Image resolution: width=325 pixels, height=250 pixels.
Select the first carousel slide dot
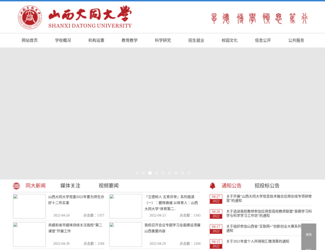point(137,173)
